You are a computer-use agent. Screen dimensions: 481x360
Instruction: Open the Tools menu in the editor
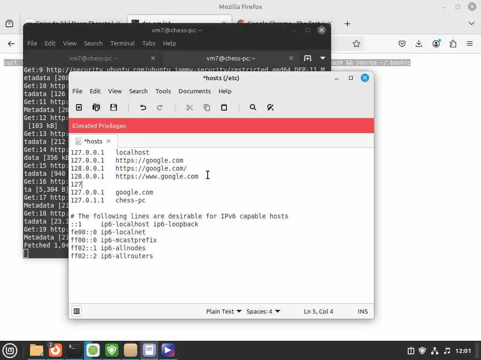pyautogui.click(x=163, y=91)
